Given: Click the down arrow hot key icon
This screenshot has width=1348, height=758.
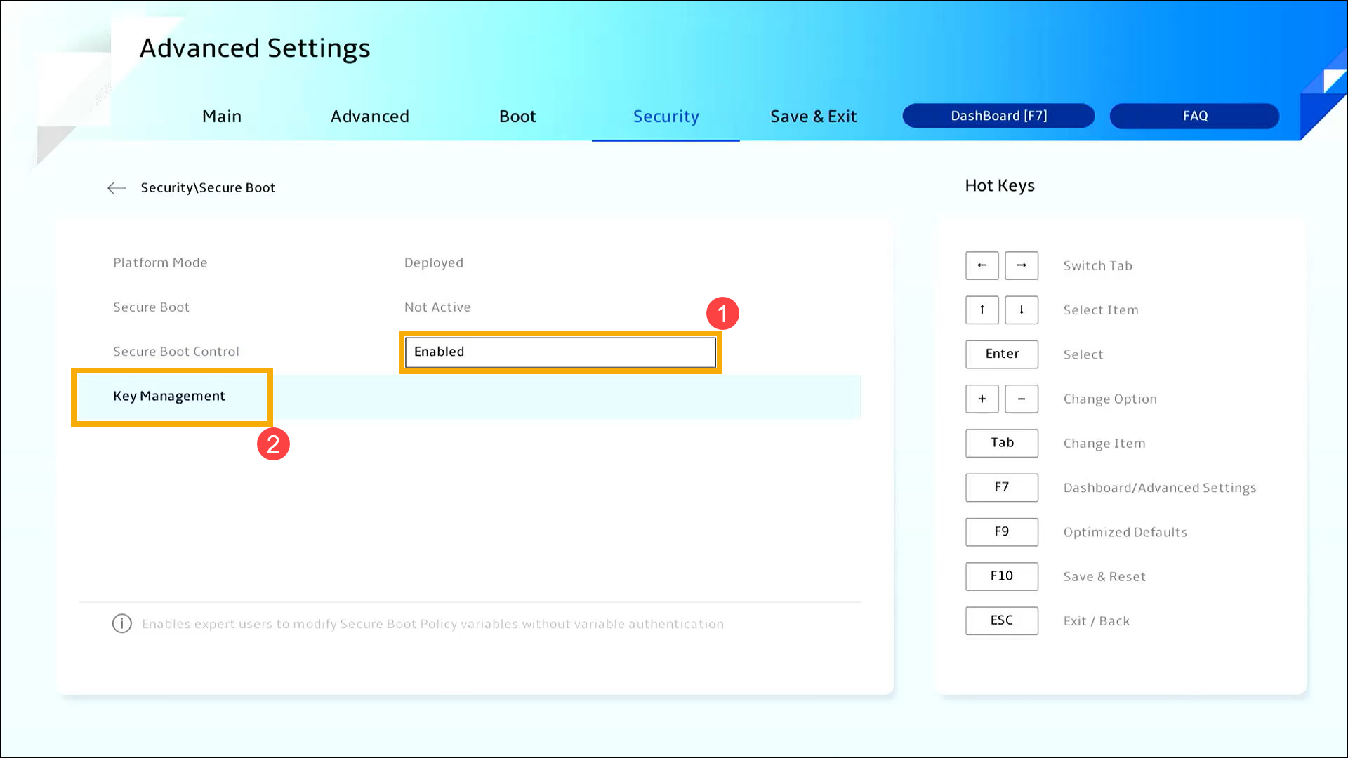Looking at the screenshot, I should point(1021,310).
